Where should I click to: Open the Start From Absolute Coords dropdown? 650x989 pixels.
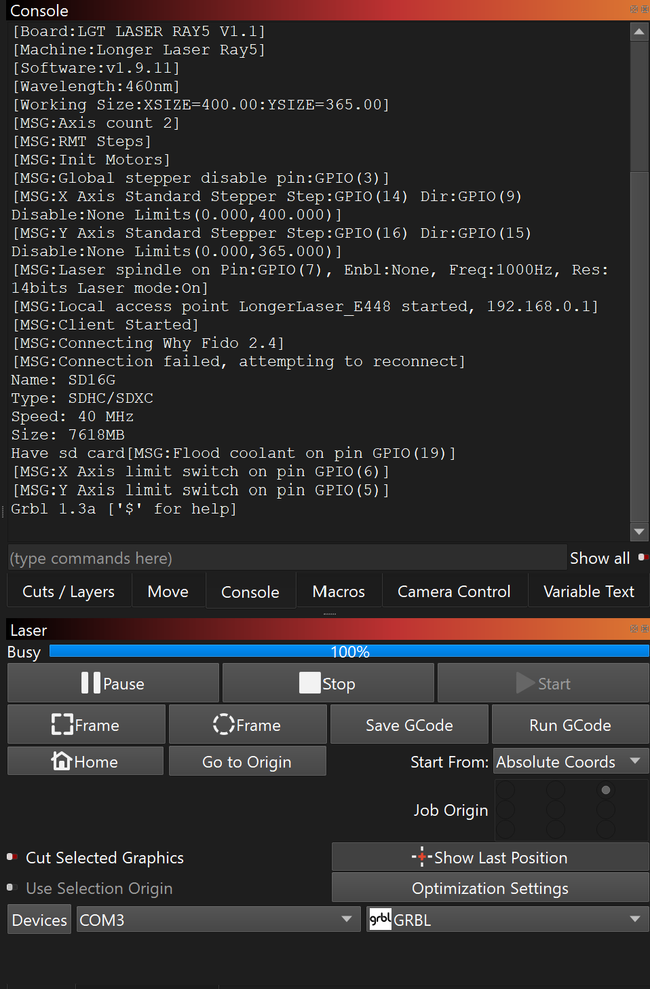(x=570, y=761)
